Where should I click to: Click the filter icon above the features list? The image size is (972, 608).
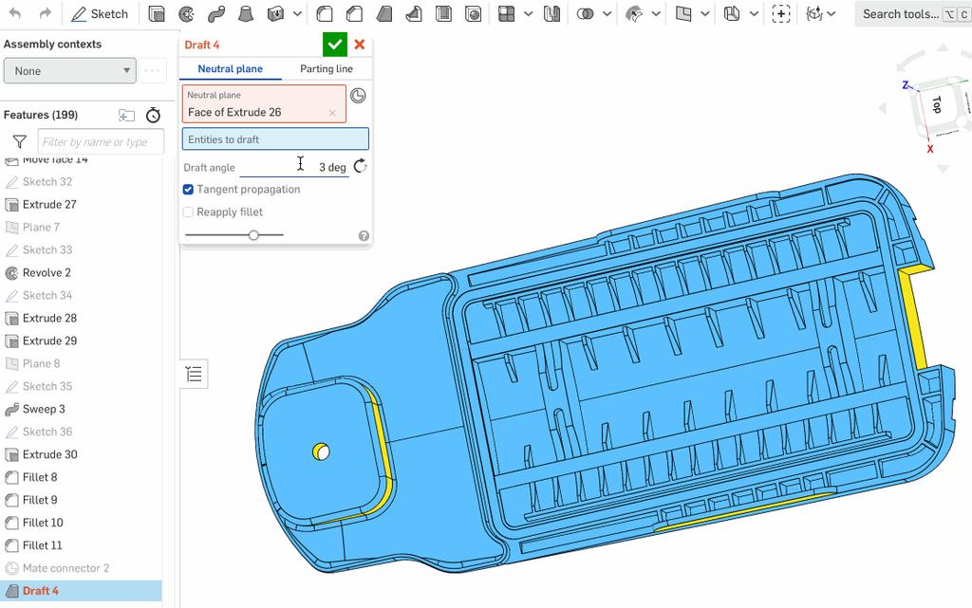(x=18, y=140)
